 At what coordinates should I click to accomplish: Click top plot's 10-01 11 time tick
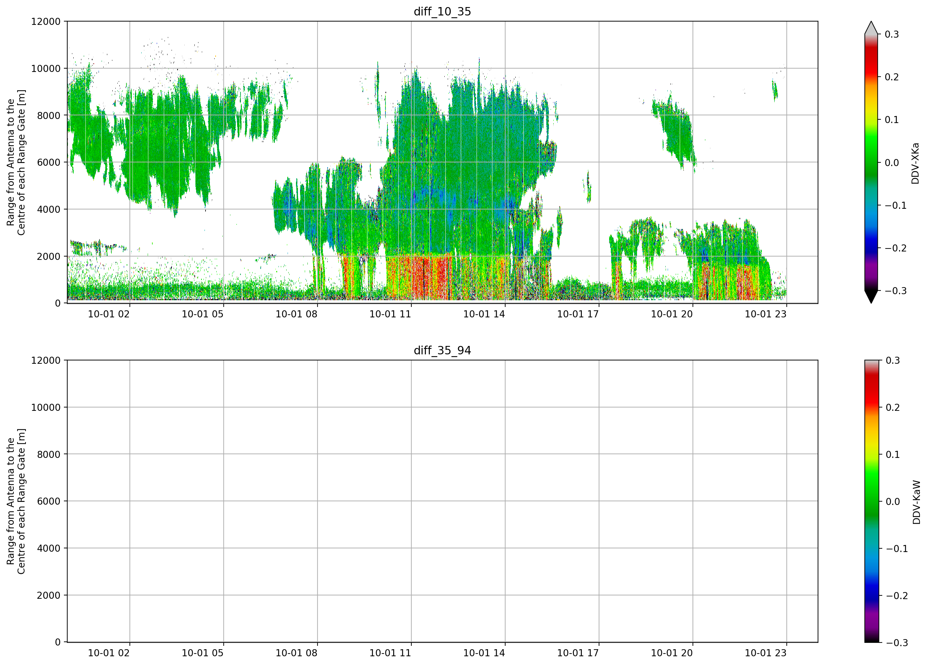390,314
